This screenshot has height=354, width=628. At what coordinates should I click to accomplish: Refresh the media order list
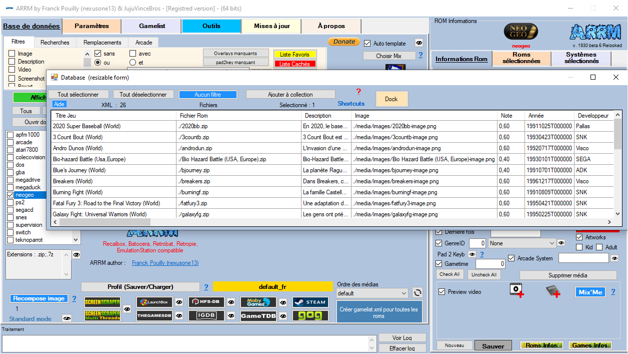417,293
